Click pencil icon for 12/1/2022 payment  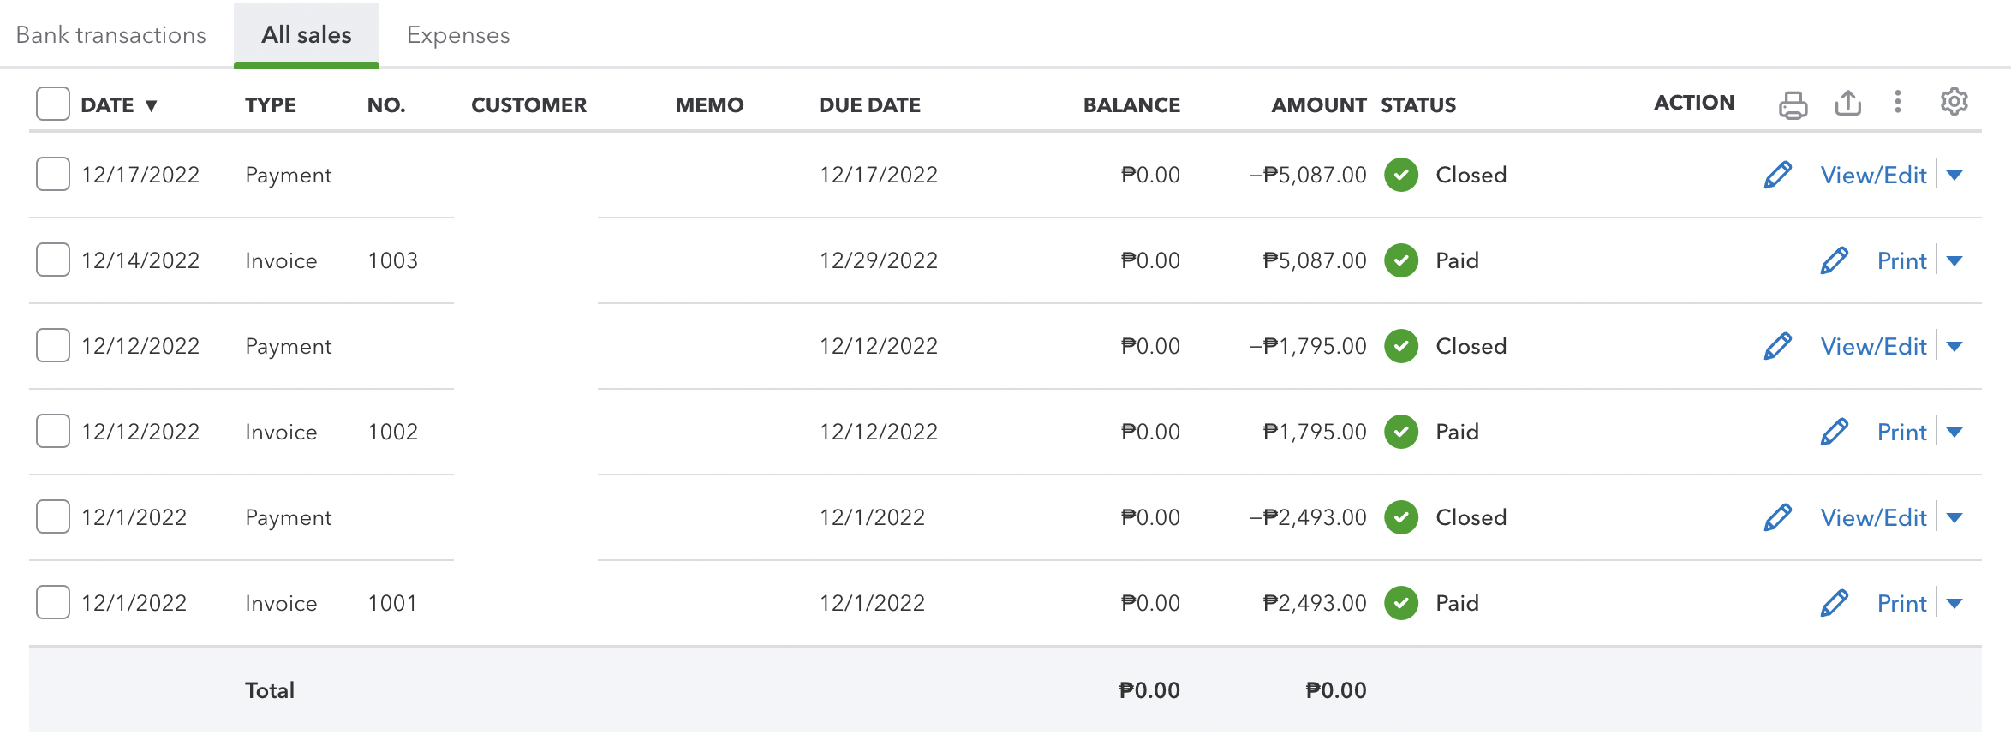point(1778,517)
